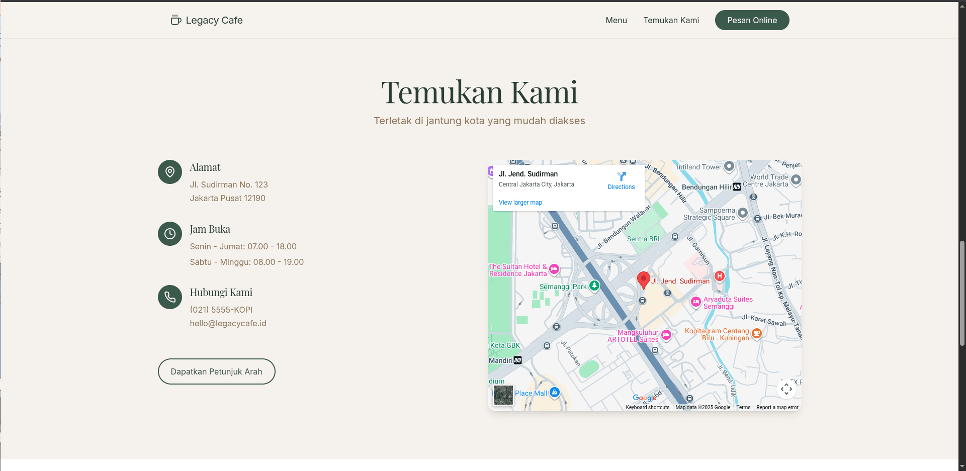Screen dimensions: 966x471
Task: Click the Intiland Tower marker
Action: [729, 166]
